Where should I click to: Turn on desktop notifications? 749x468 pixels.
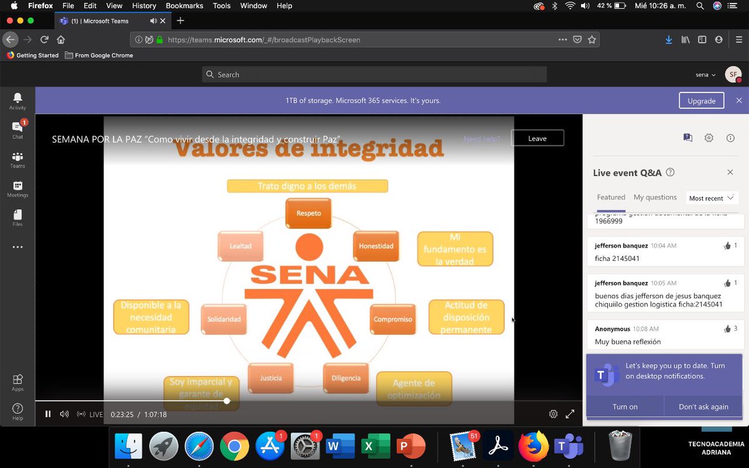pyautogui.click(x=625, y=406)
